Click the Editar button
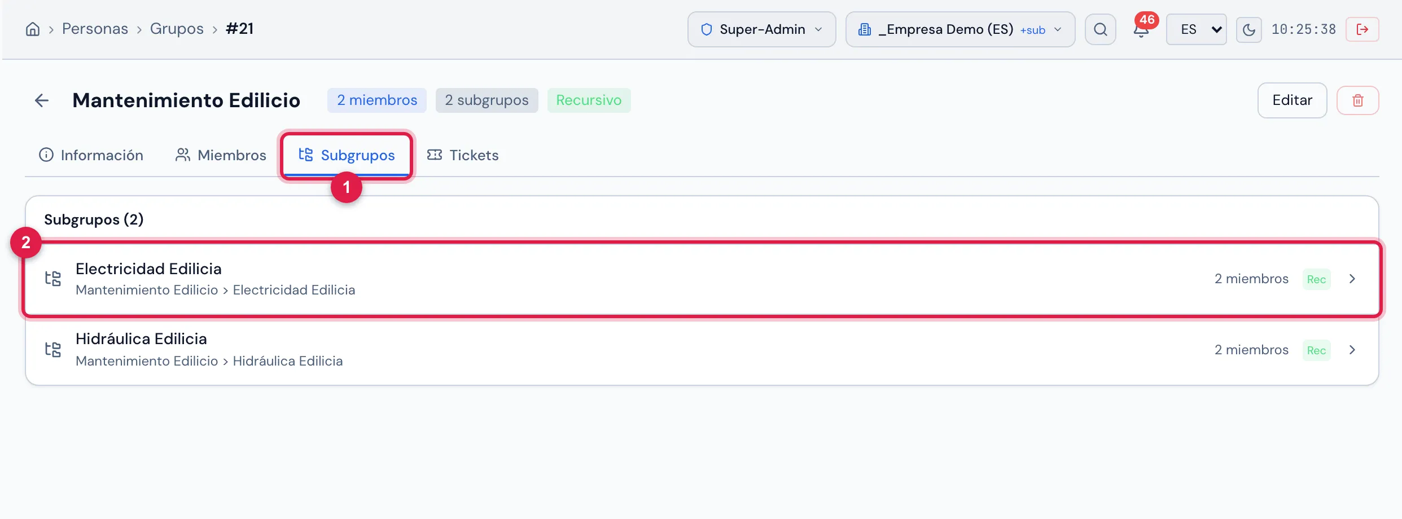 (1292, 100)
